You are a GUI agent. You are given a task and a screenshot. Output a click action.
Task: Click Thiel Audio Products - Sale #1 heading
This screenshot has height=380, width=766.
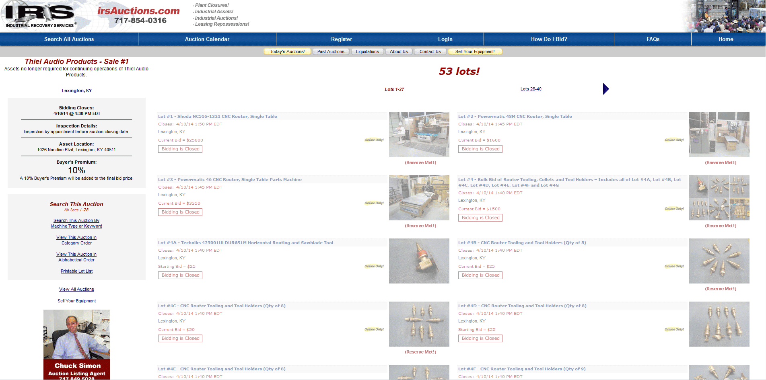tap(76, 62)
